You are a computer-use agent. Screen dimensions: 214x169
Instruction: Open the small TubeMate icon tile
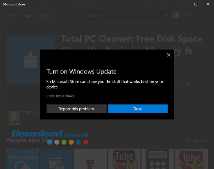tap(90, 159)
